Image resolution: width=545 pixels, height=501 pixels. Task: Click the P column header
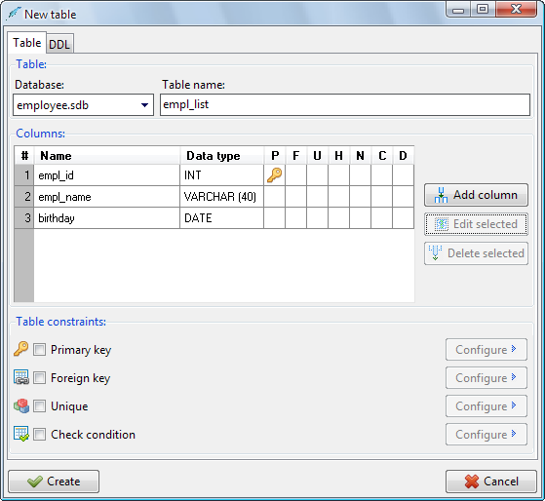[275, 155]
